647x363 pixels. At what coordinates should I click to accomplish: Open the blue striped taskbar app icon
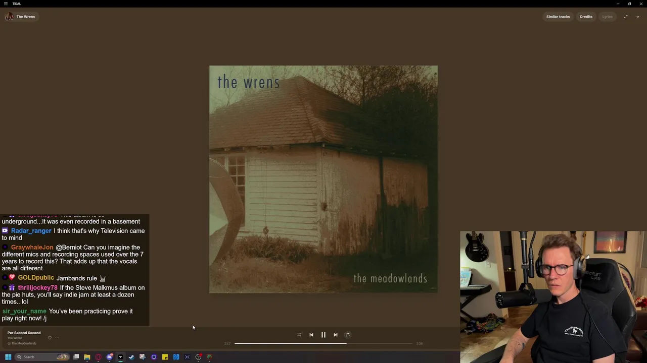[176, 357]
